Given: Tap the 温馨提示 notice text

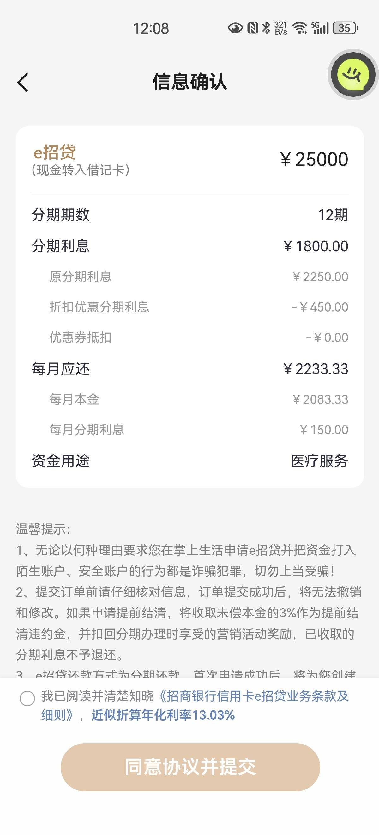Looking at the screenshot, I should [43, 529].
